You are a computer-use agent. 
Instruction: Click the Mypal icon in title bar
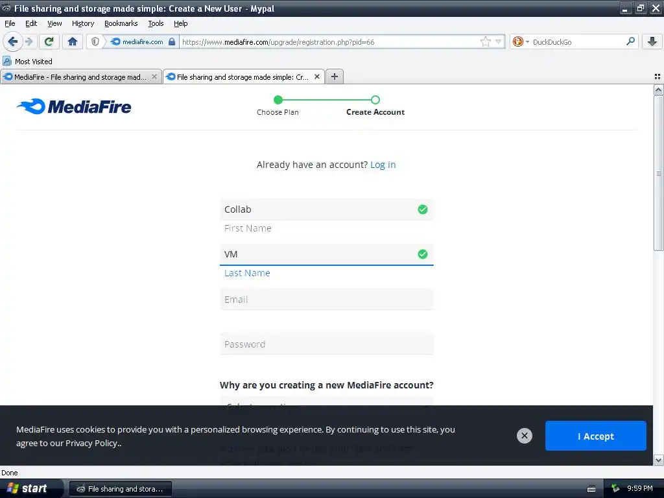click(6, 8)
